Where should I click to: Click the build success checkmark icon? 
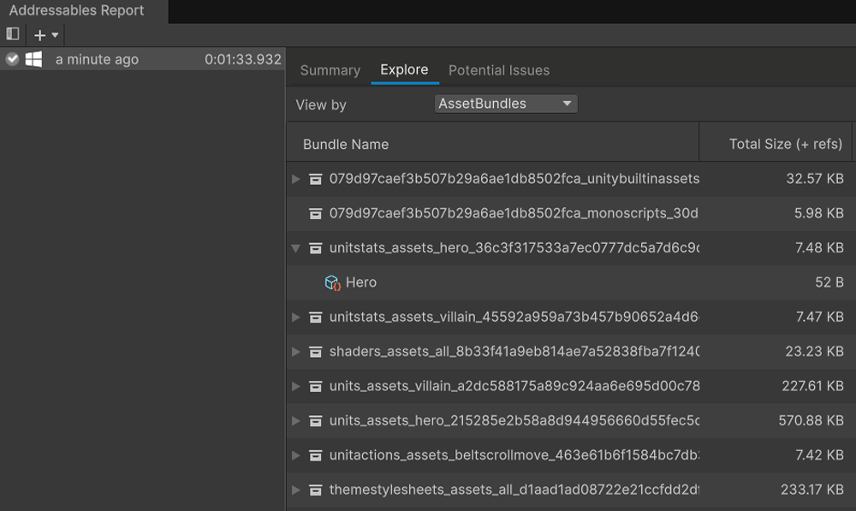[x=12, y=59]
